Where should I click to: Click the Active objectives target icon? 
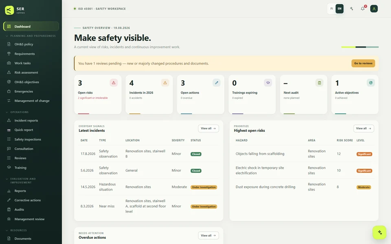(x=371, y=83)
